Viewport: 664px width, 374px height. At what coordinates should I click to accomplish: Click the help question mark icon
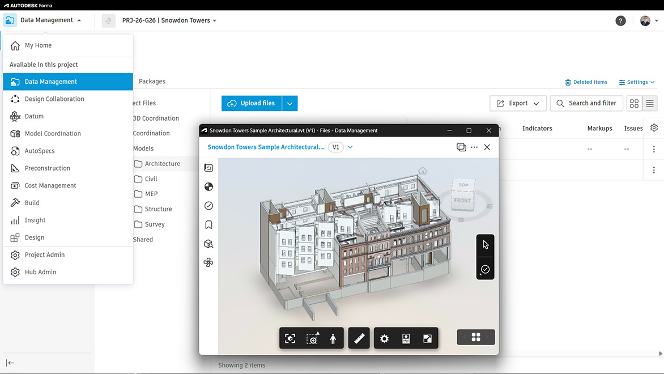click(620, 21)
